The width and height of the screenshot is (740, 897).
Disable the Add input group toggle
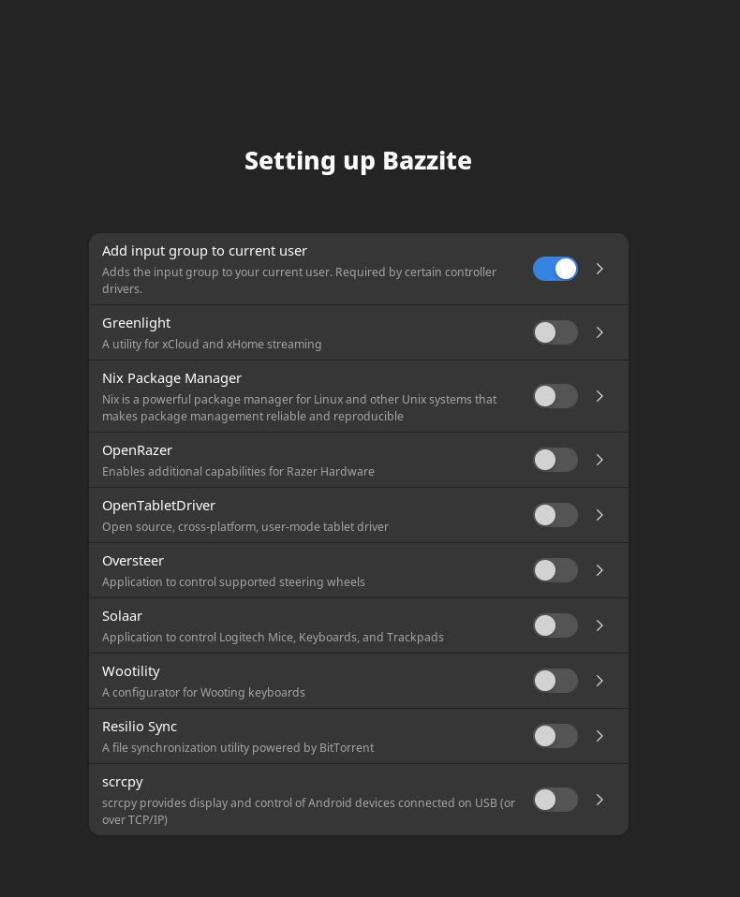click(x=555, y=269)
